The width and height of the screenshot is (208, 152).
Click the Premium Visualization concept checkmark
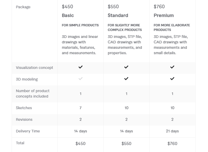172,67
